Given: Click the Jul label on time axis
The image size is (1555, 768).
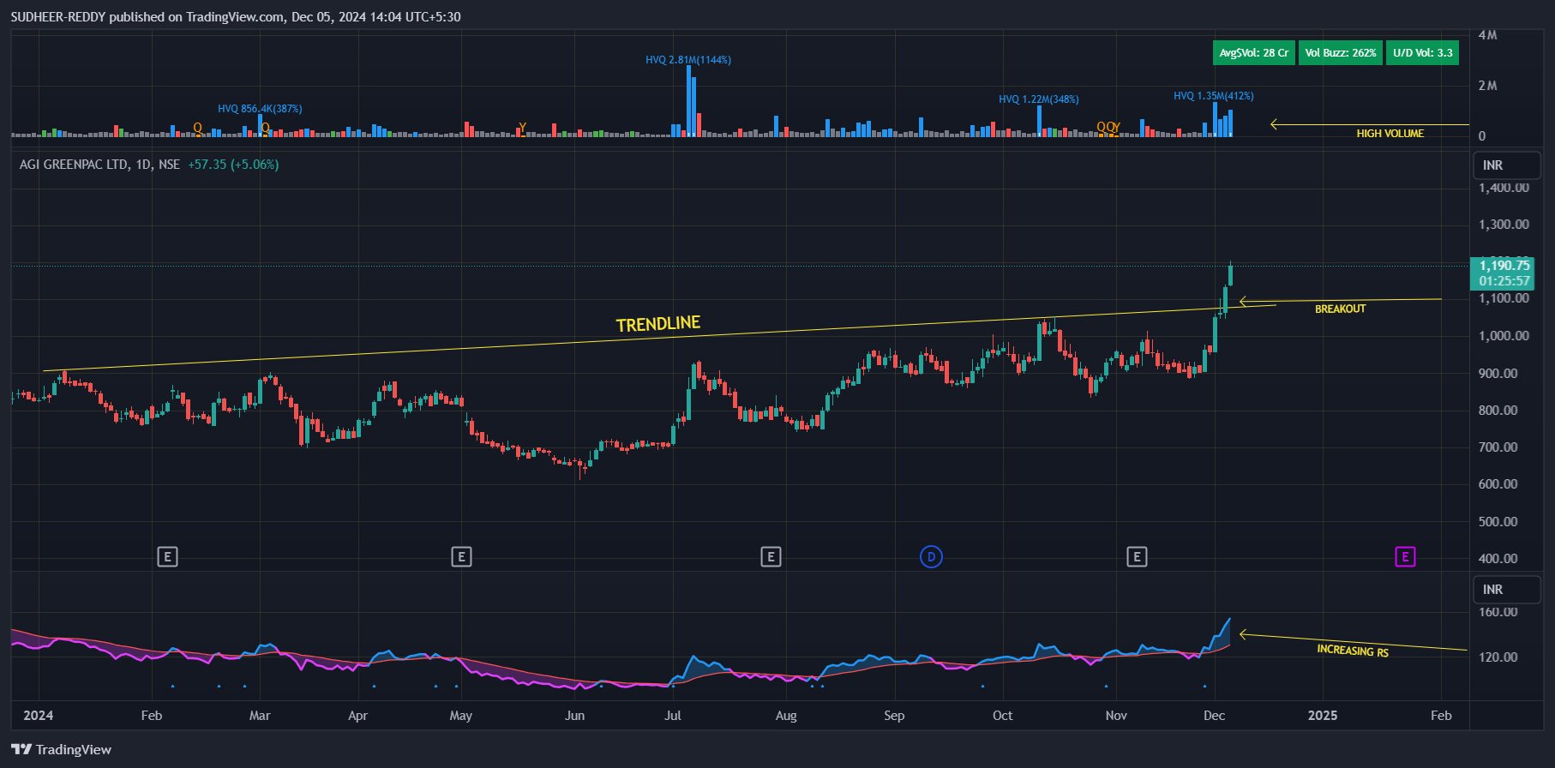Looking at the screenshot, I should coord(673,716).
